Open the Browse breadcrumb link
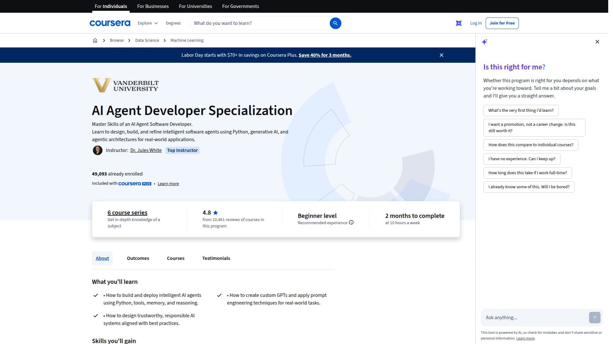 click(x=117, y=41)
